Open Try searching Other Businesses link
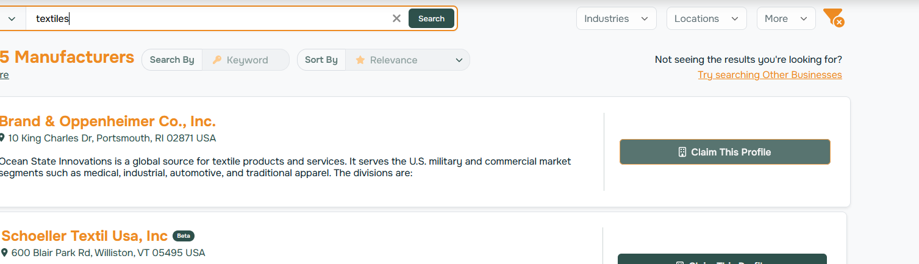Screen dimensions: 919x264 tap(770, 74)
